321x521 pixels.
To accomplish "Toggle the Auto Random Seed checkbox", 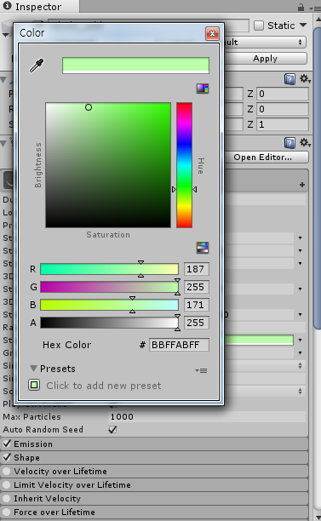I will [x=112, y=430].
